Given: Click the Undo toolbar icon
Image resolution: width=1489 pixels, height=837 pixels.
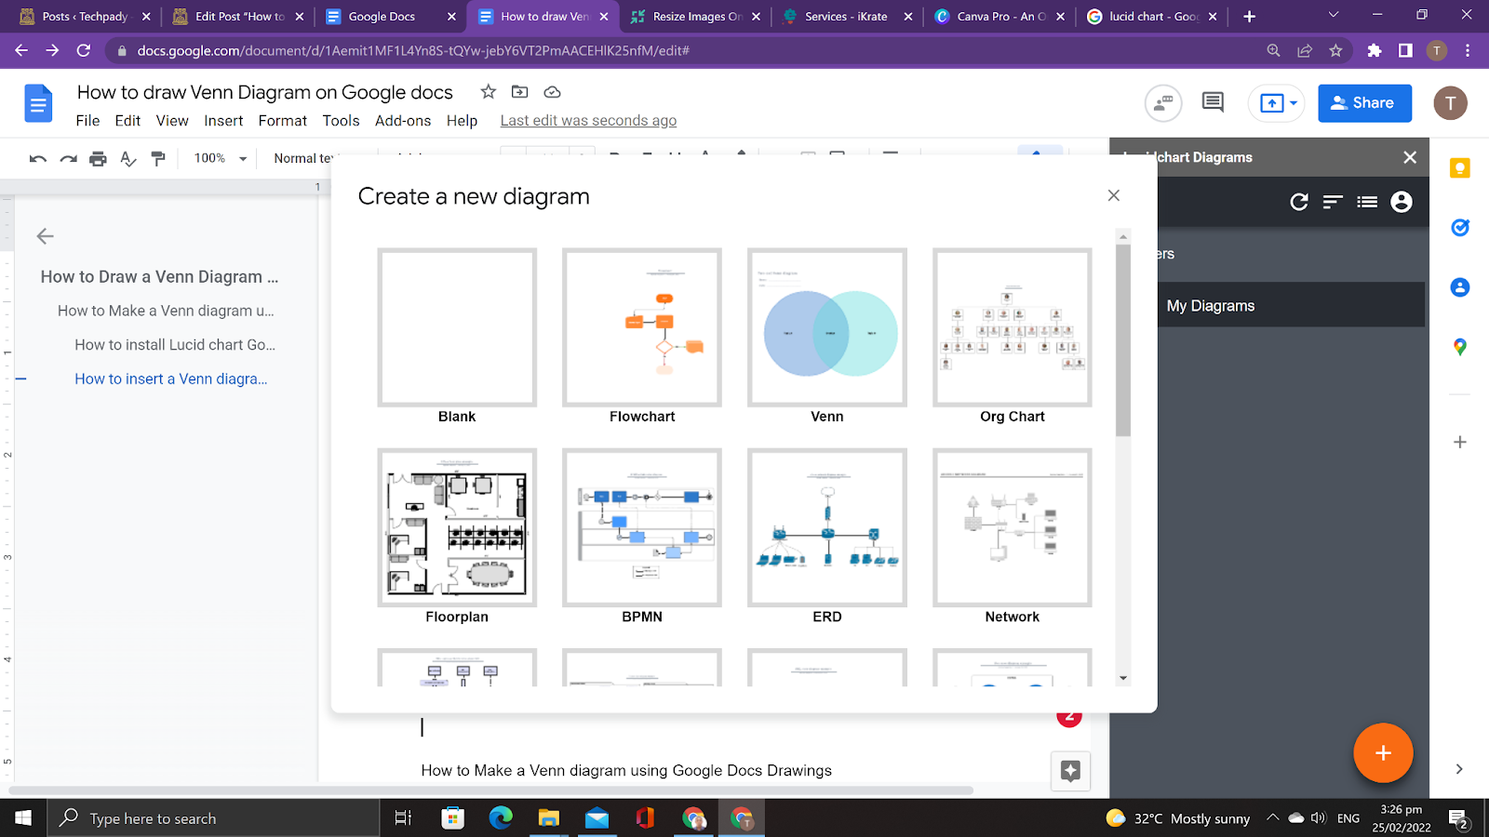Looking at the screenshot, I should (37, 159).
